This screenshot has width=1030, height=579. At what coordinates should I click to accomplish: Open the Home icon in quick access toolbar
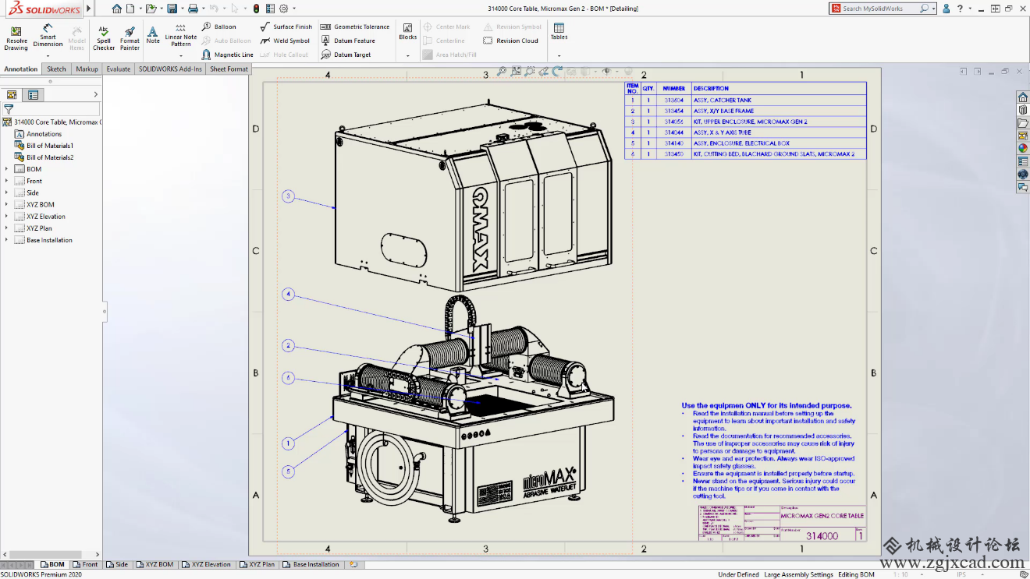tap(117, 9)
